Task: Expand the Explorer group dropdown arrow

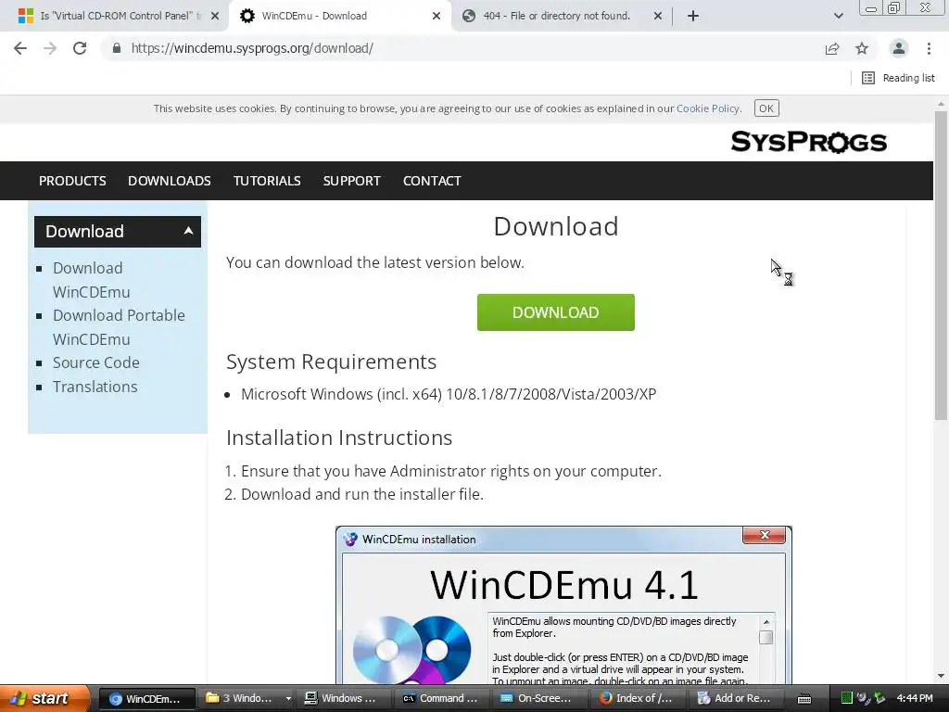Action: click(289, 698)
